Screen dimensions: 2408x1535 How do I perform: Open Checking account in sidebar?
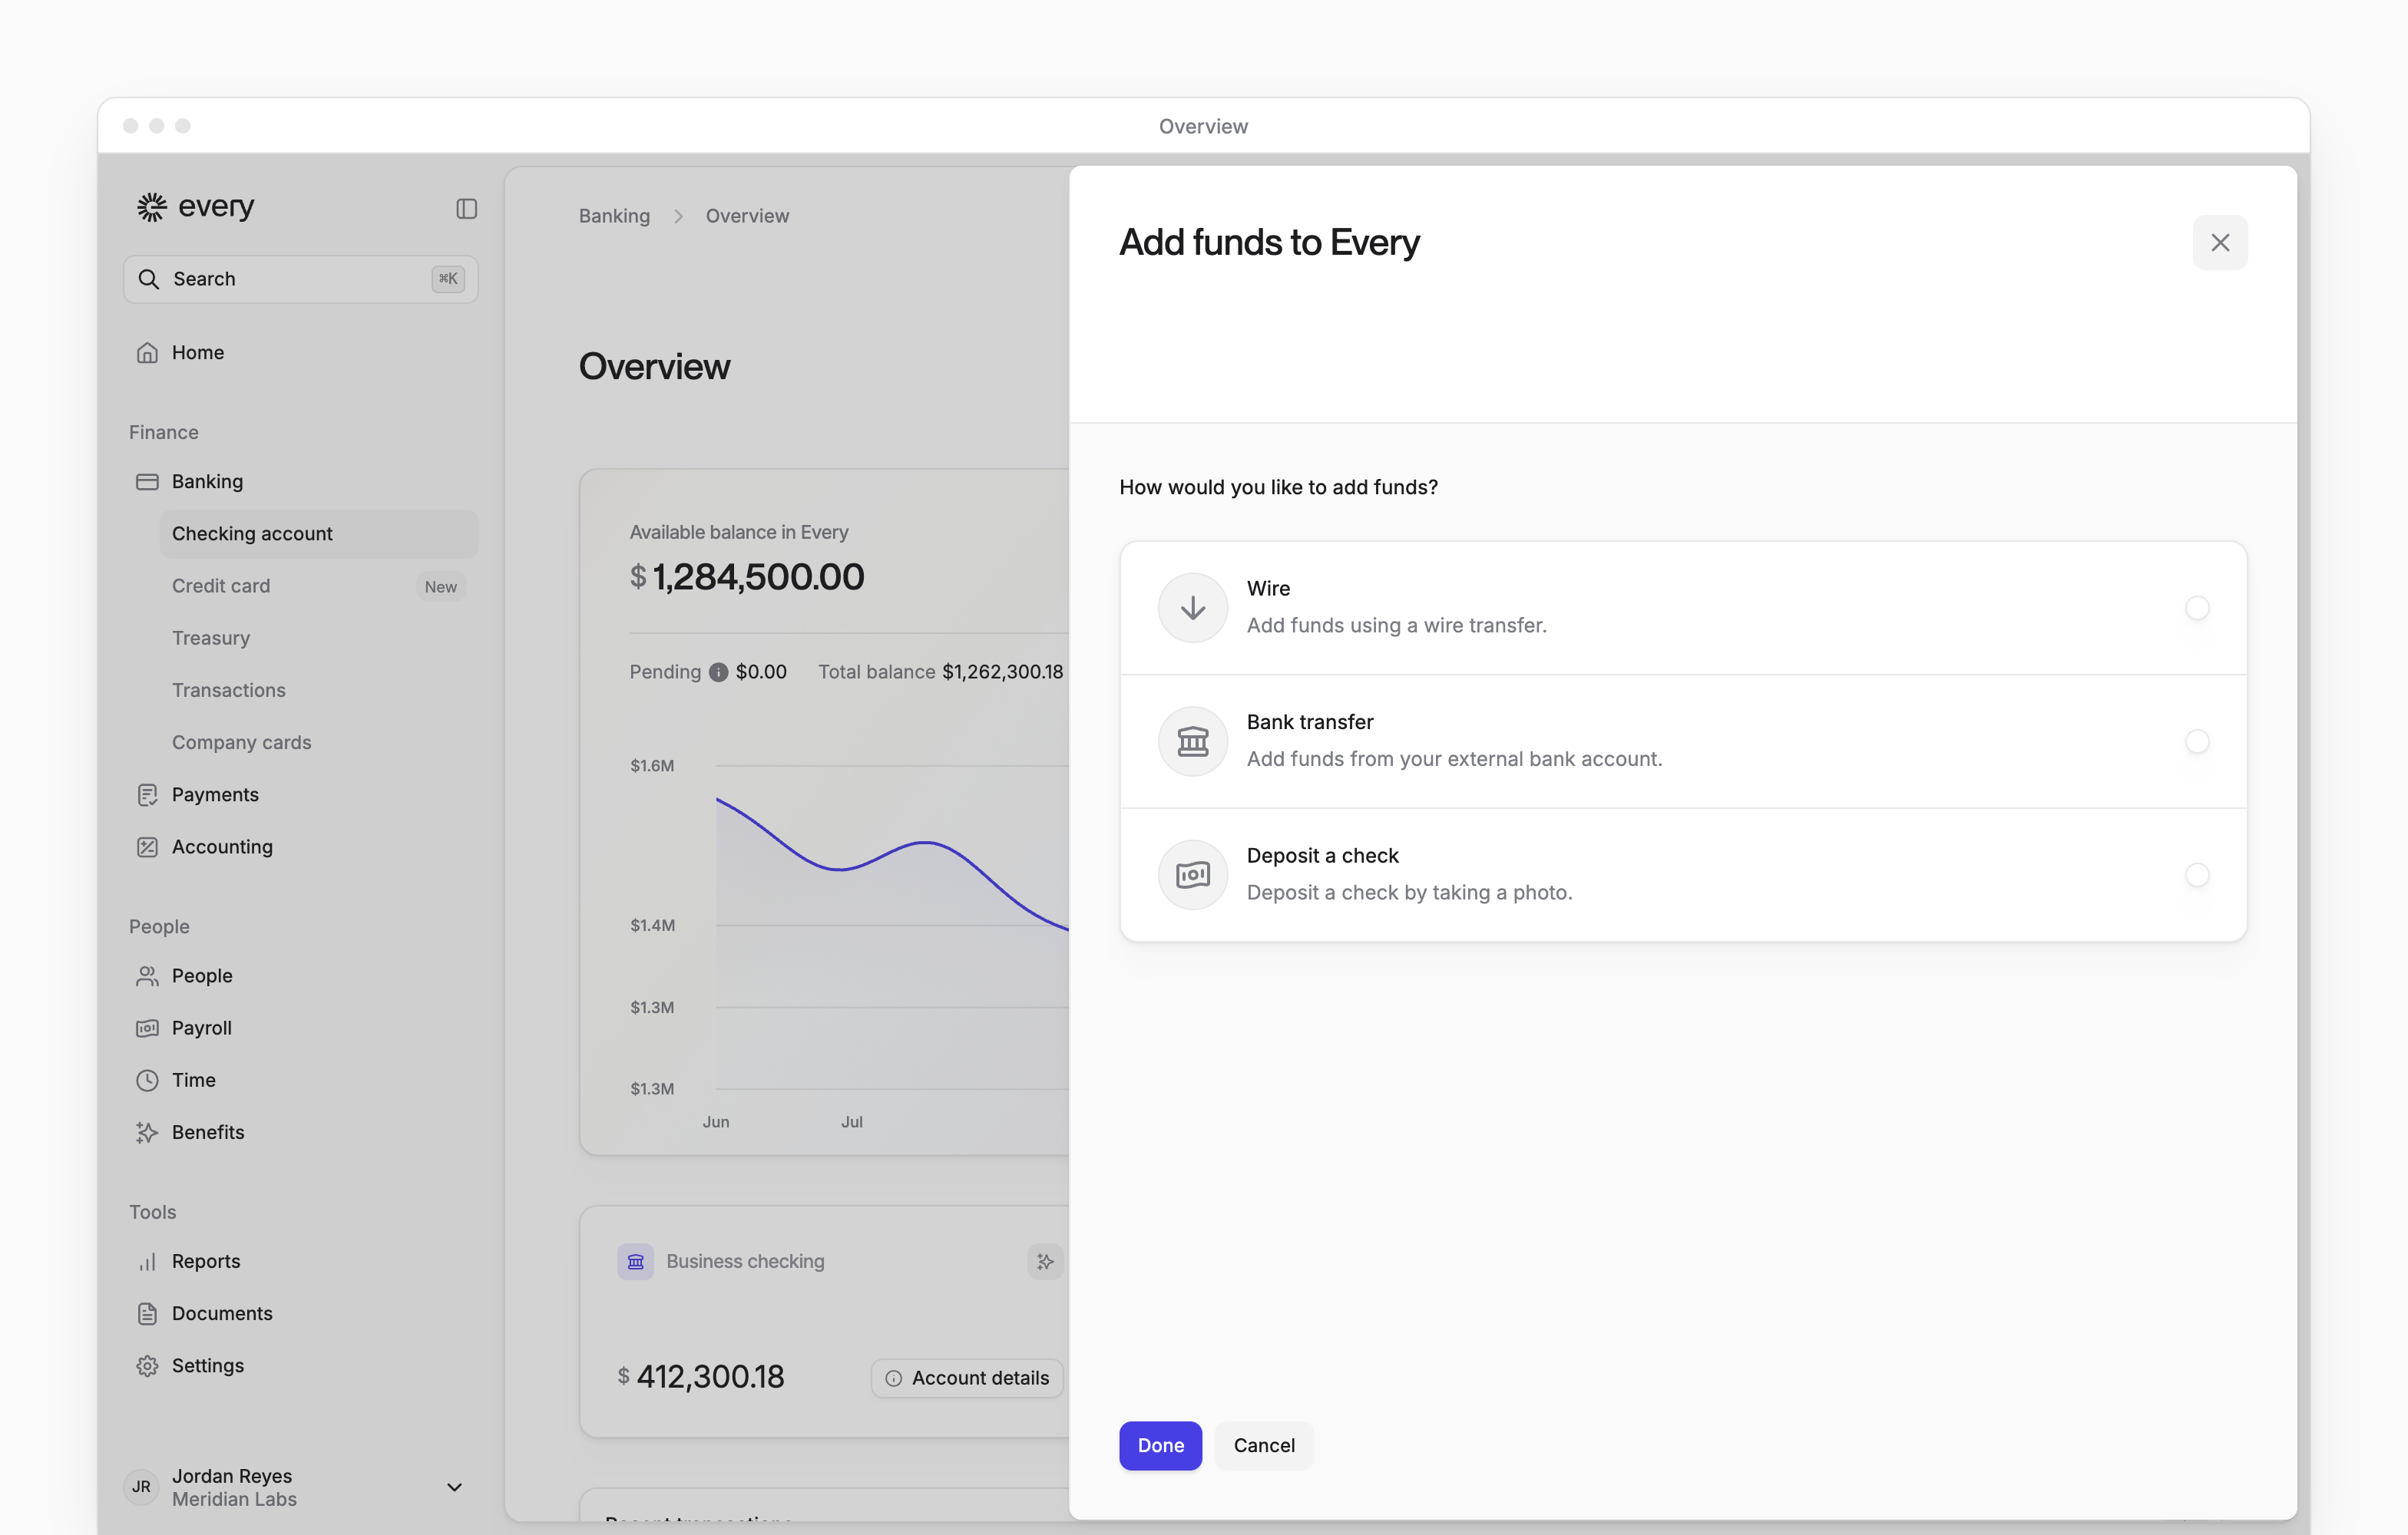click(318, 533)
